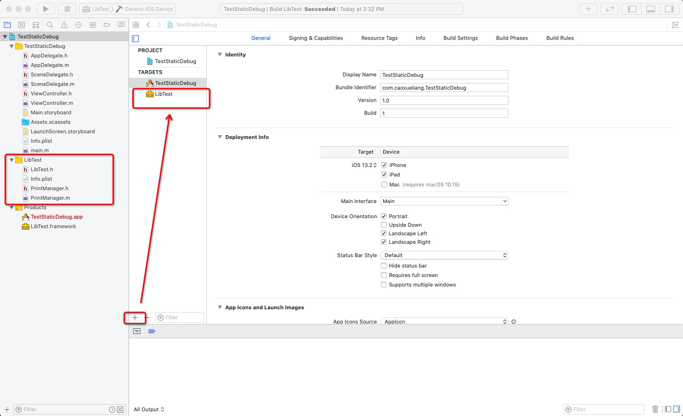Select LibTest.framework in Products
The height and width of the screenshot is (416, 683).
[53, 226]
